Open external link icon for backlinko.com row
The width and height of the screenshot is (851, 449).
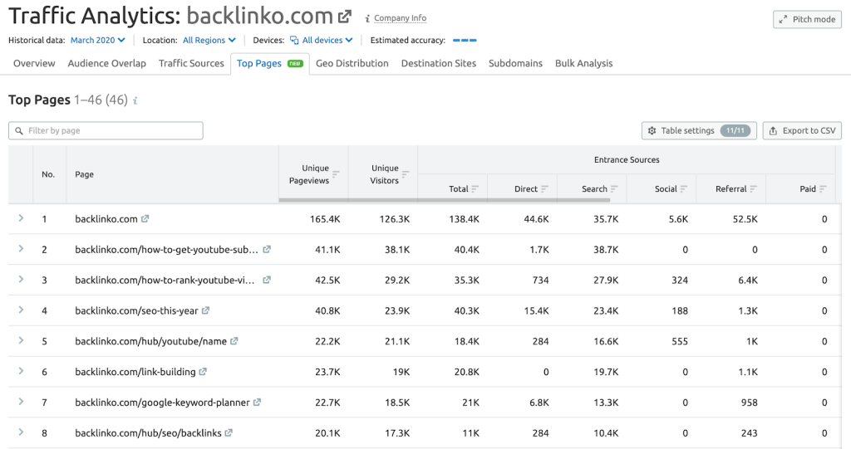[x=145, y=218]
